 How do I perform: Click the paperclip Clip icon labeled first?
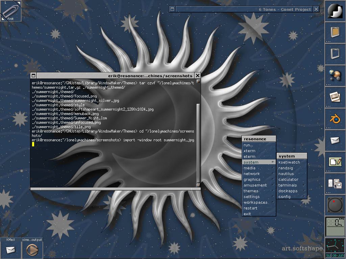click(10, 10)
